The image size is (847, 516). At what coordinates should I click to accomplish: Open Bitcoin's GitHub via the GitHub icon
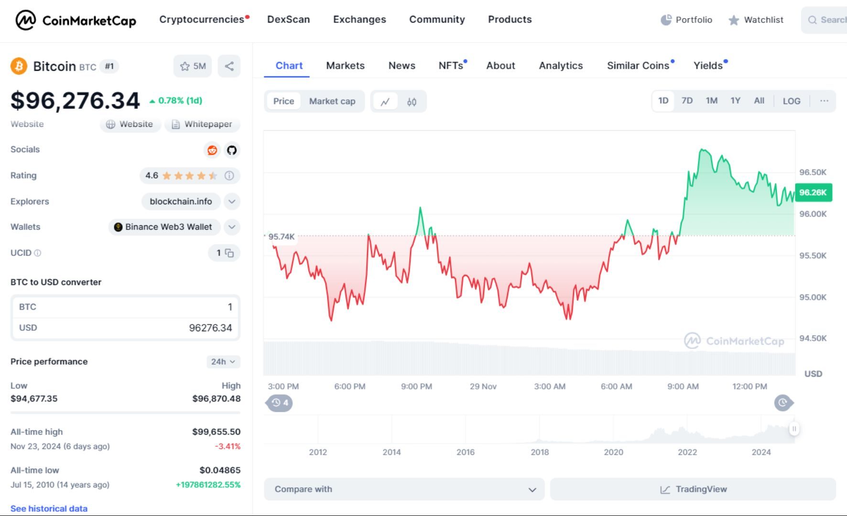(x=232, y=150)
